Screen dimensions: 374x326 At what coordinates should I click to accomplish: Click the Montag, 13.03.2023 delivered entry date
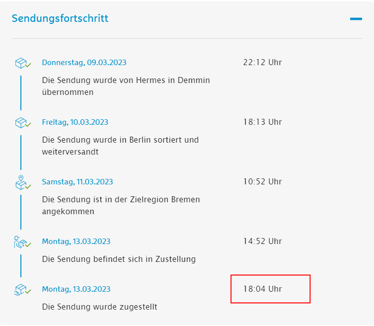tap(76, 289)
